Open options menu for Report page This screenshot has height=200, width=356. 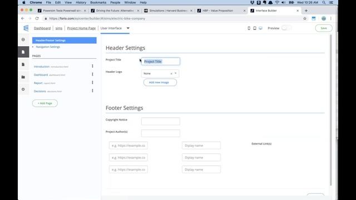coord(92,82)
